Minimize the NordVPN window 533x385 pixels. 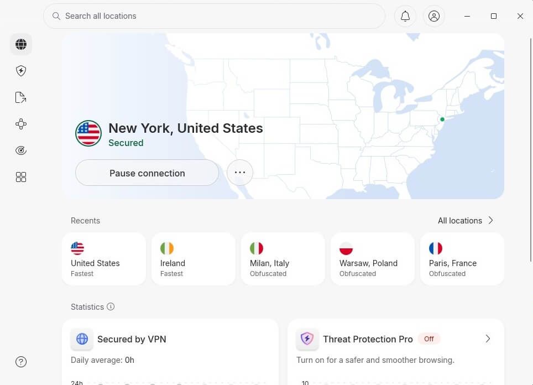click(x=467, y=16)
